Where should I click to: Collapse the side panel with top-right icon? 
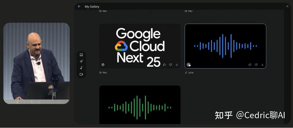click(287, 6)
